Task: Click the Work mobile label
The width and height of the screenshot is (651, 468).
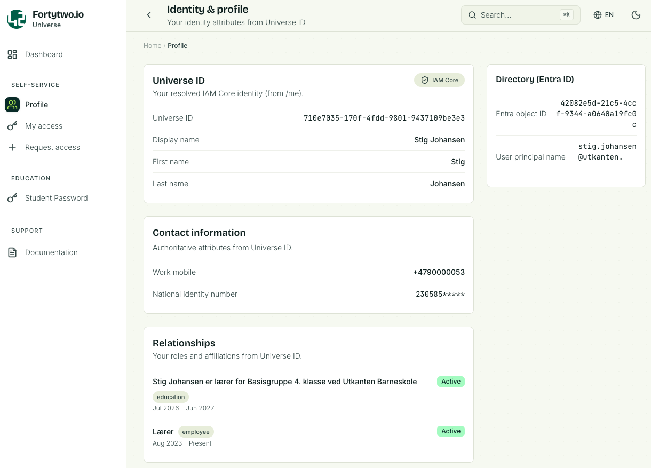Action: pos(174,272)
